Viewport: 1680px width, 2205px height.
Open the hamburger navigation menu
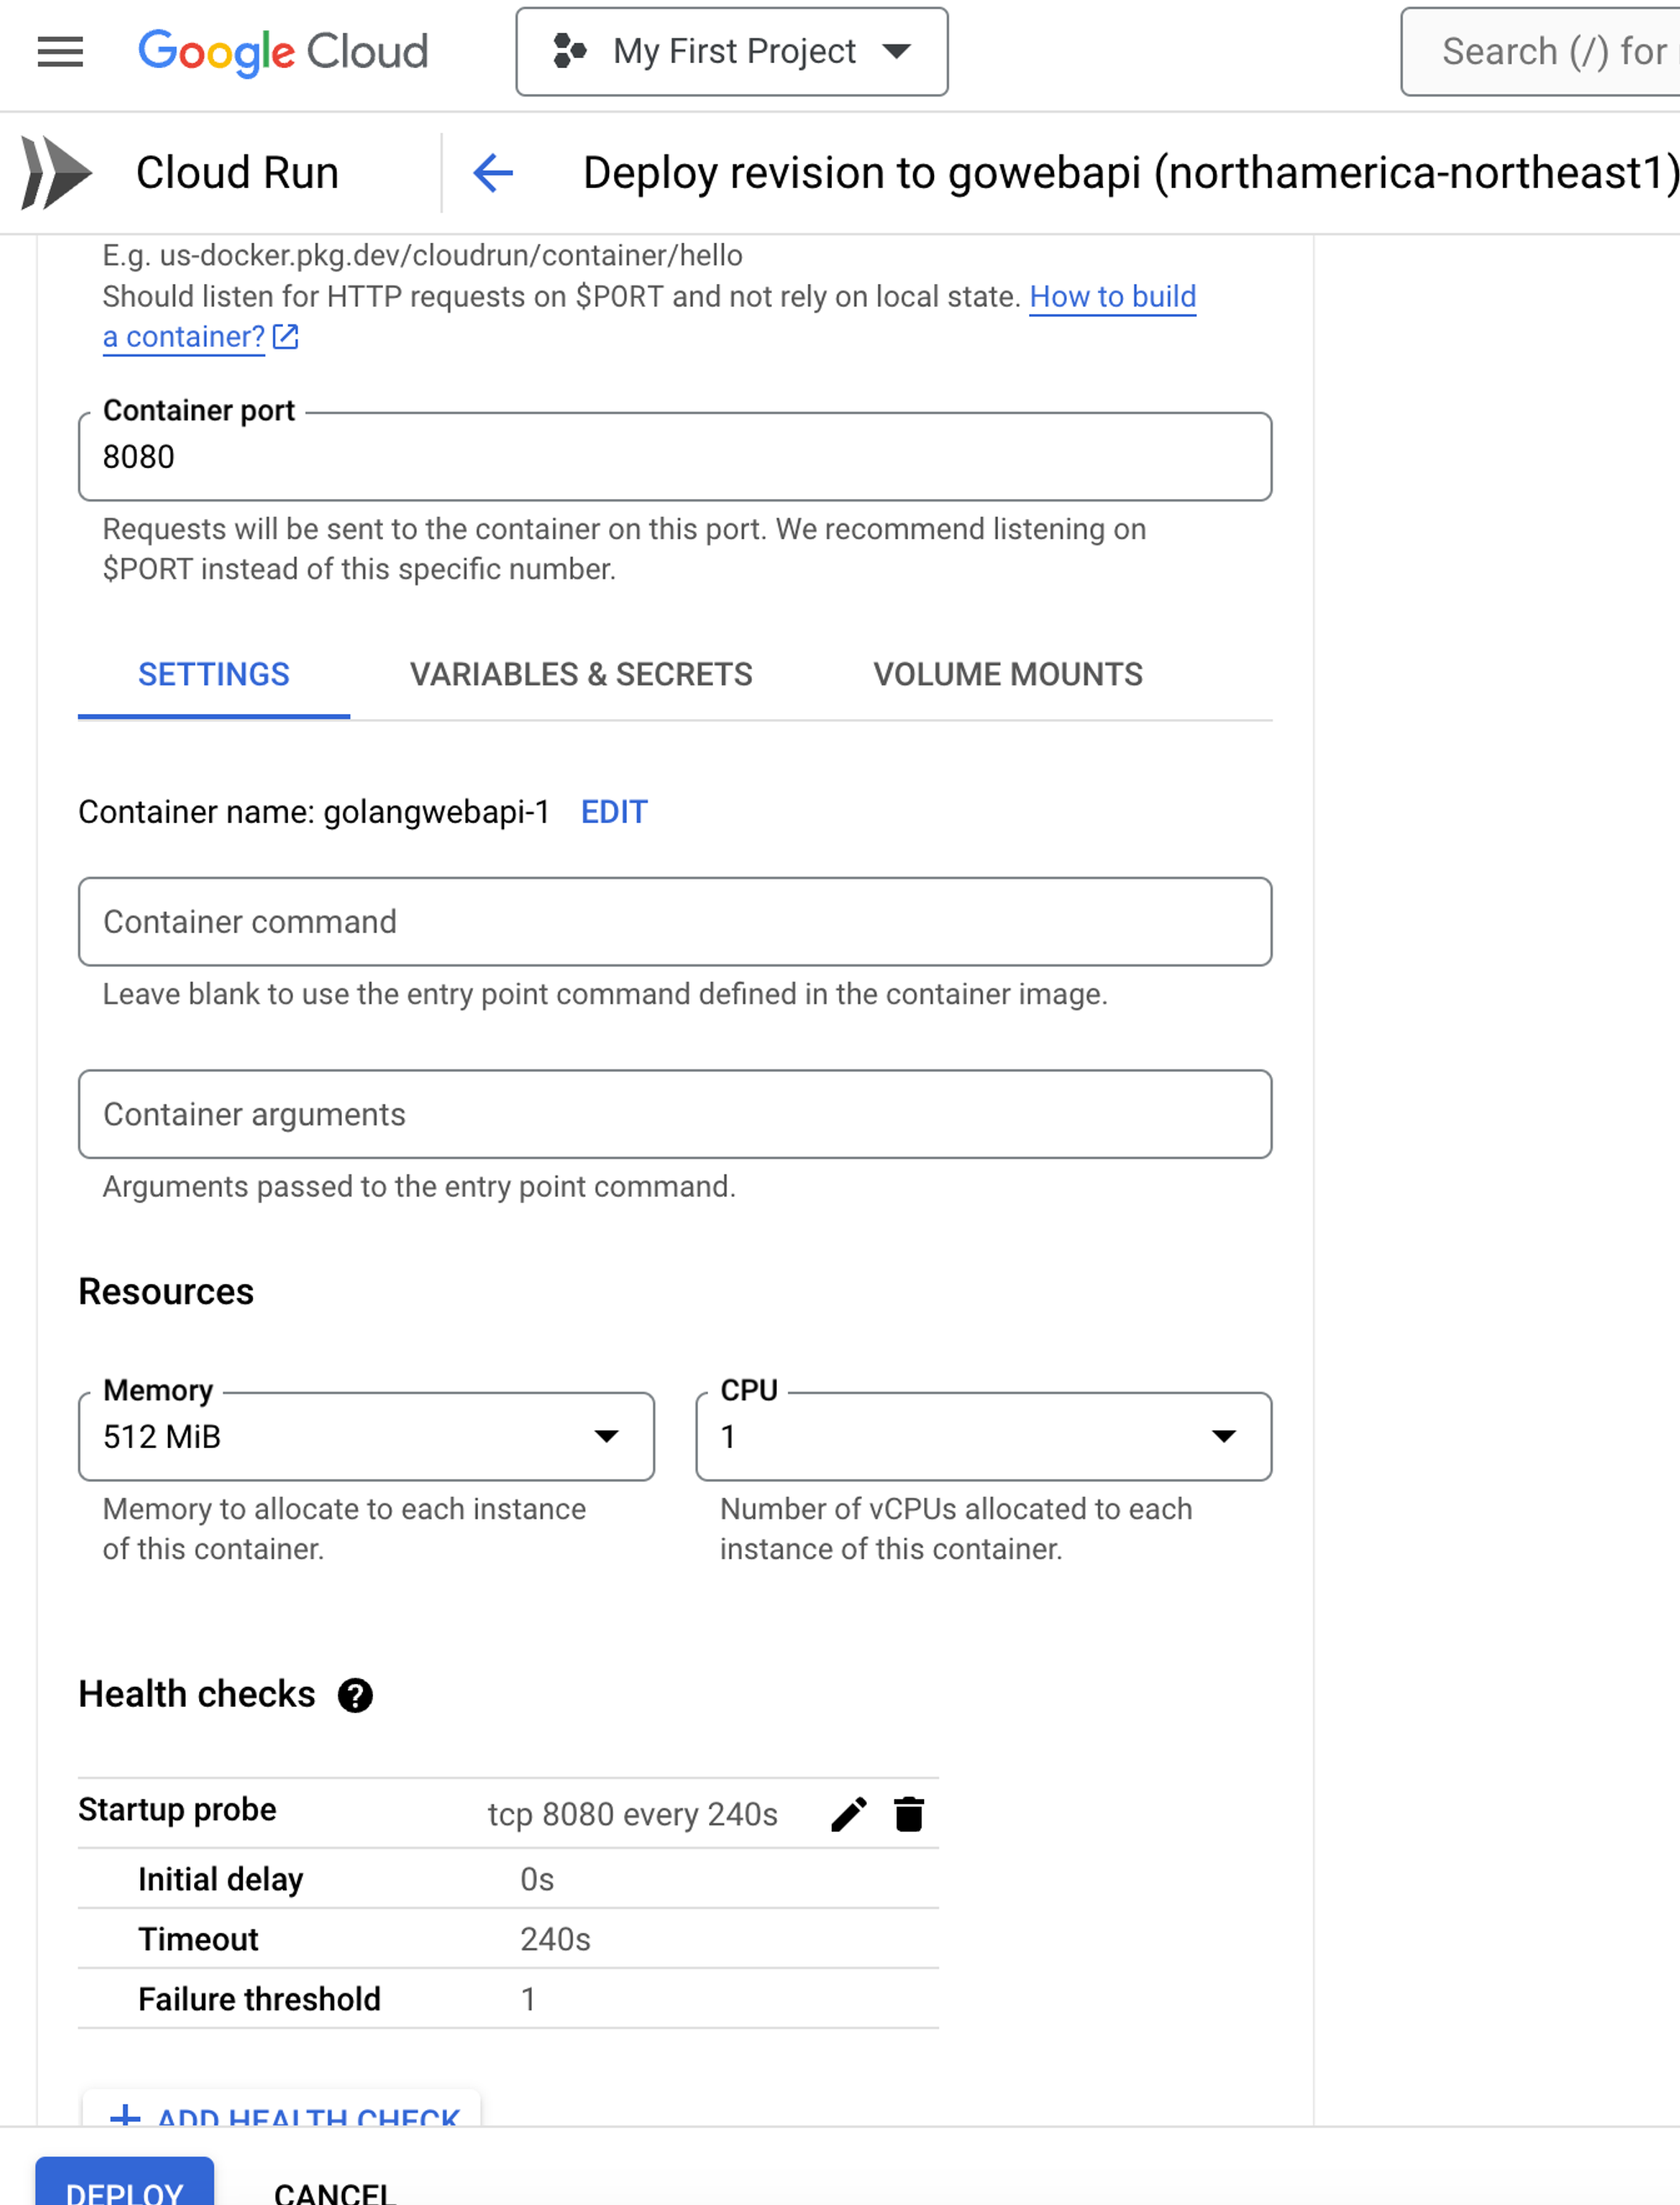coord(60,52)
